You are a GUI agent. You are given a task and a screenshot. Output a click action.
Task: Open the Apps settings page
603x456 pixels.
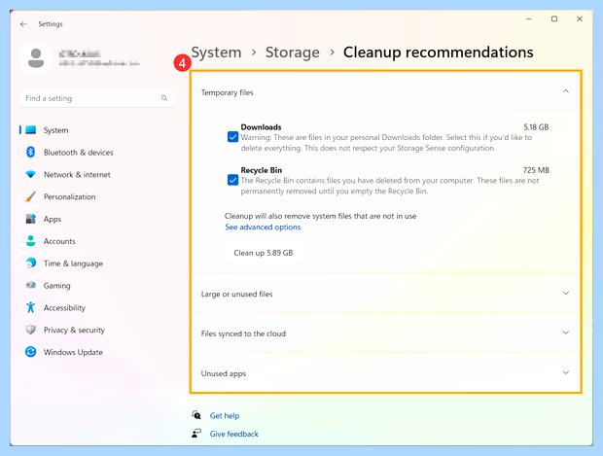tap(53, 219)
